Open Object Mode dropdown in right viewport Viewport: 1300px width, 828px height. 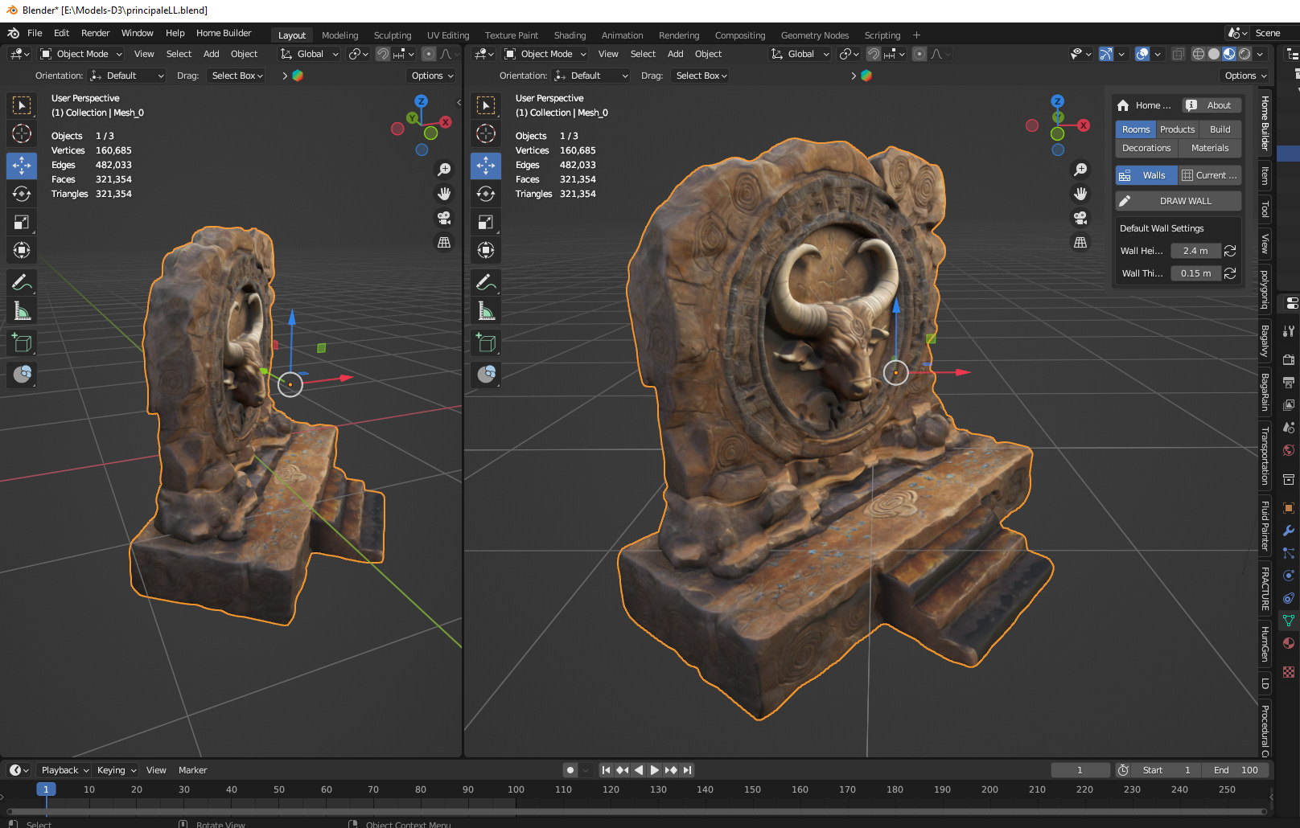point(545,54)
